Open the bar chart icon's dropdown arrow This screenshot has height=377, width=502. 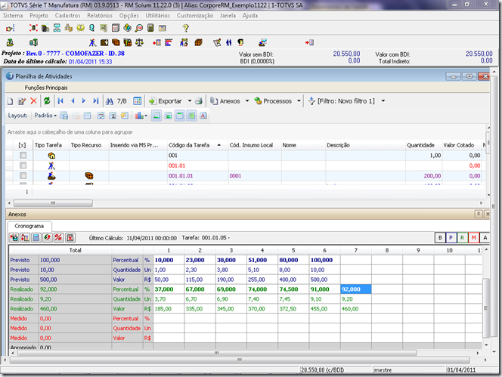pos(146,116)
